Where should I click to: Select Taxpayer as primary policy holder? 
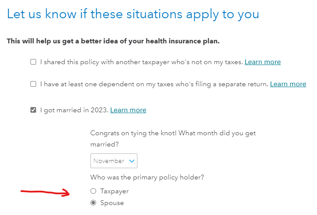pos(92,191)
